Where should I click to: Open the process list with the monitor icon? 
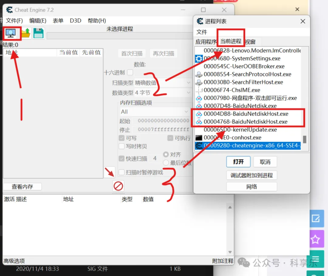pos(11,33)
